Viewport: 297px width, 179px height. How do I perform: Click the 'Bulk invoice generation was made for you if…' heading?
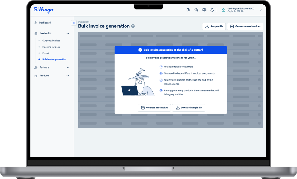point(171,58)
